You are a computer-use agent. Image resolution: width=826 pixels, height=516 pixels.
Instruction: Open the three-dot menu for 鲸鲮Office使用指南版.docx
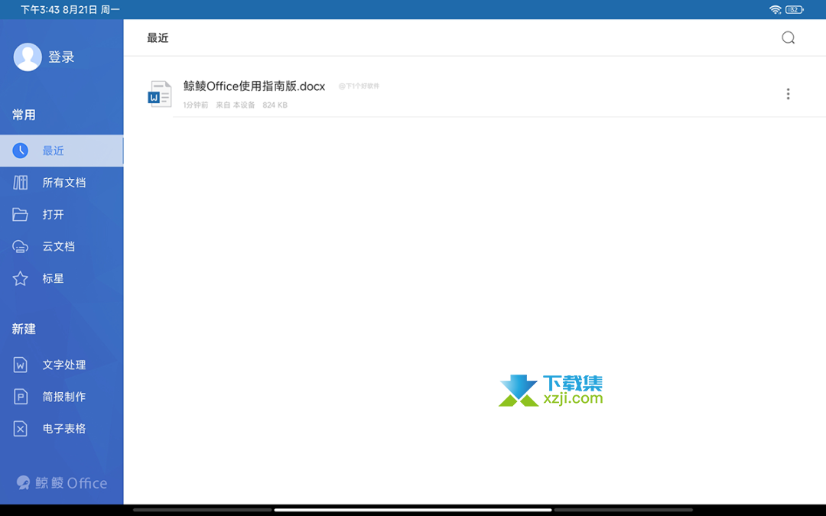[788, 94]
